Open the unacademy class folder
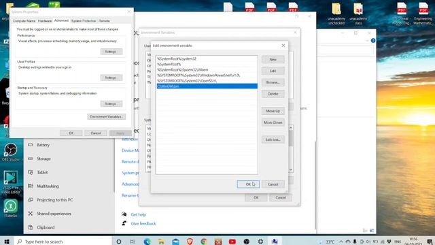This screenshot has height=245, width=435. click(x=358, y=14)
